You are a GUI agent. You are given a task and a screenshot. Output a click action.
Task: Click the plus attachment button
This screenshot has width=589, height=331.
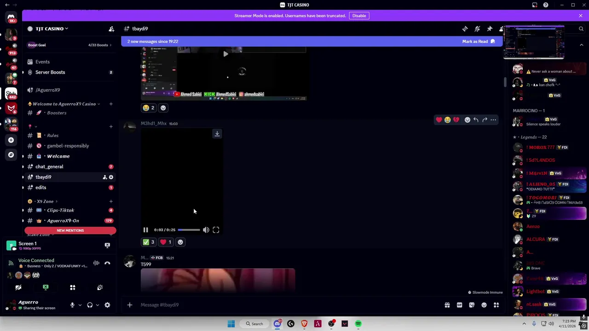(130, 305)
